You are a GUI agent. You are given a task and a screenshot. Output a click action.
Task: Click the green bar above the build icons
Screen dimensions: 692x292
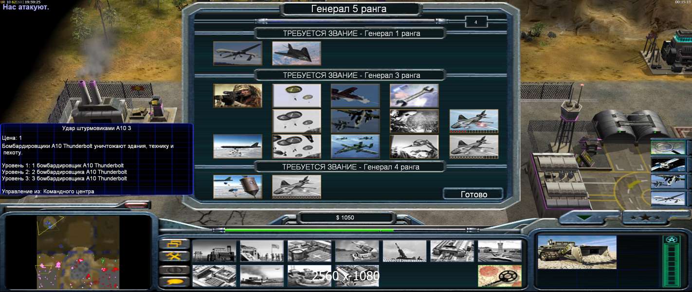(310, 230)
